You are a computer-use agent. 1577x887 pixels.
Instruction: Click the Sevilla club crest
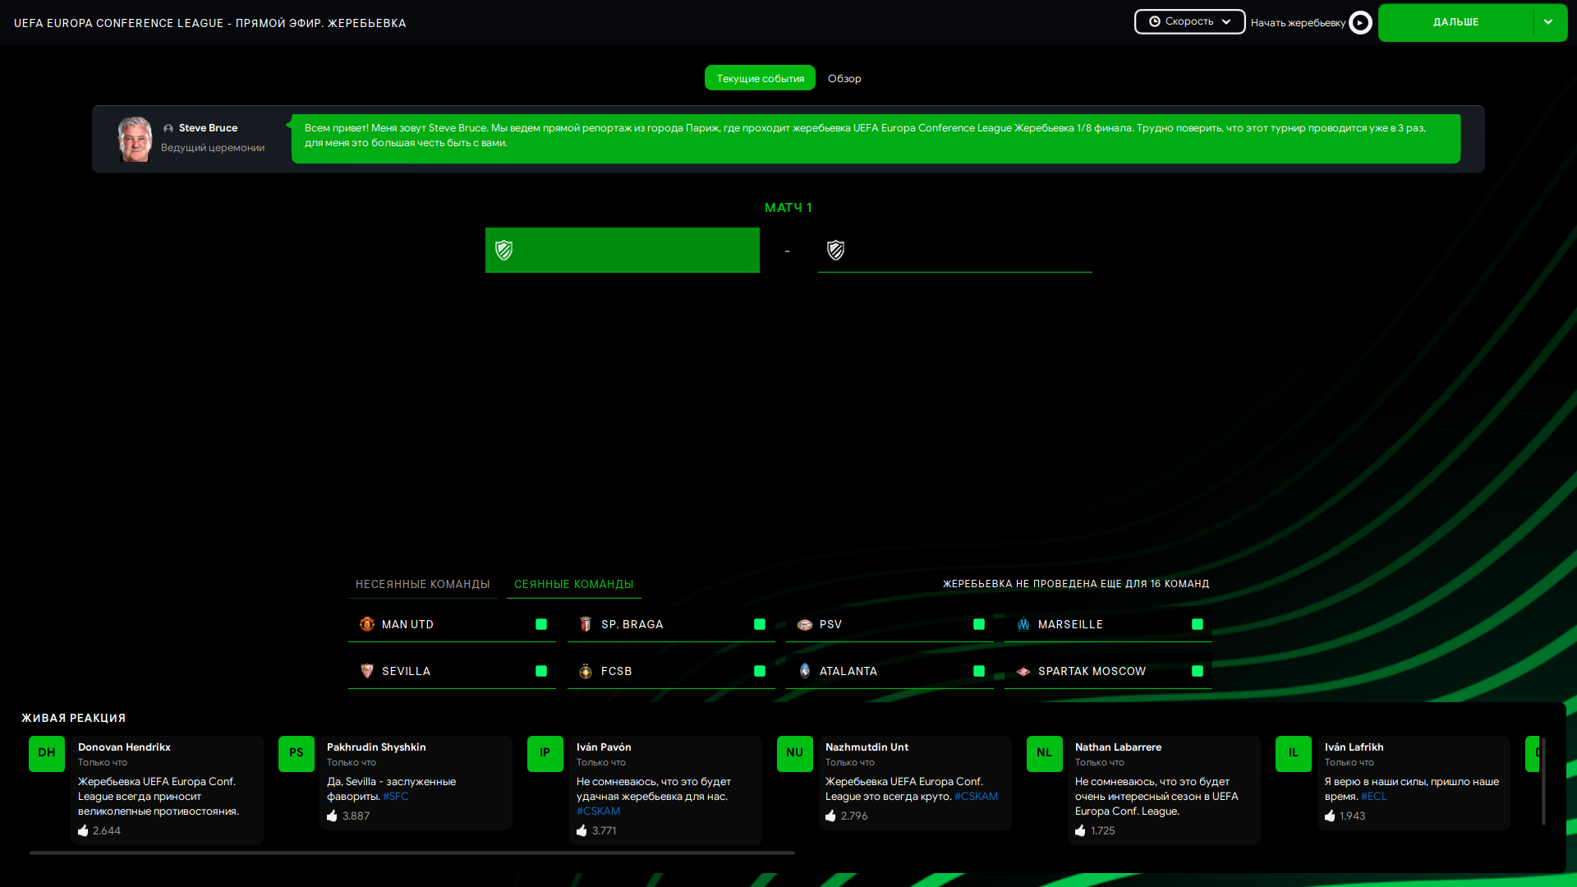tap(366, 671)
